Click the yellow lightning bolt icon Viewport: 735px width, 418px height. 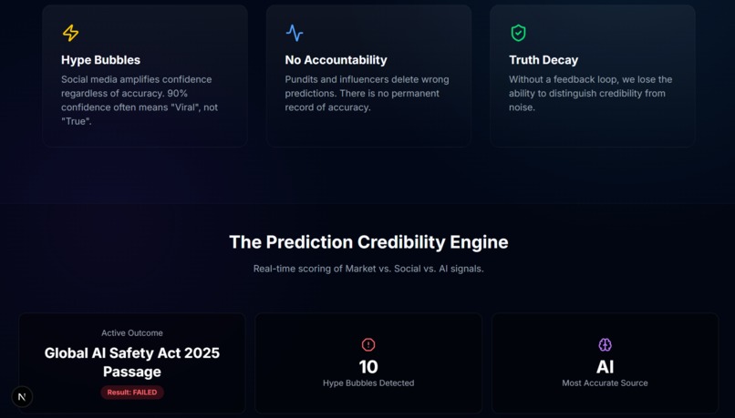point(71,33)
